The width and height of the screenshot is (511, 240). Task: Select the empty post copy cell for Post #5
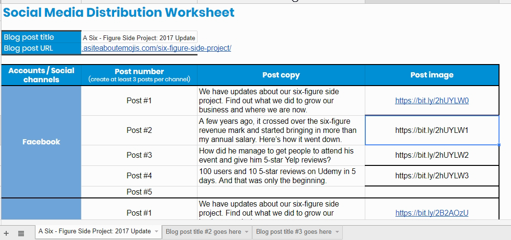(281, 192)
